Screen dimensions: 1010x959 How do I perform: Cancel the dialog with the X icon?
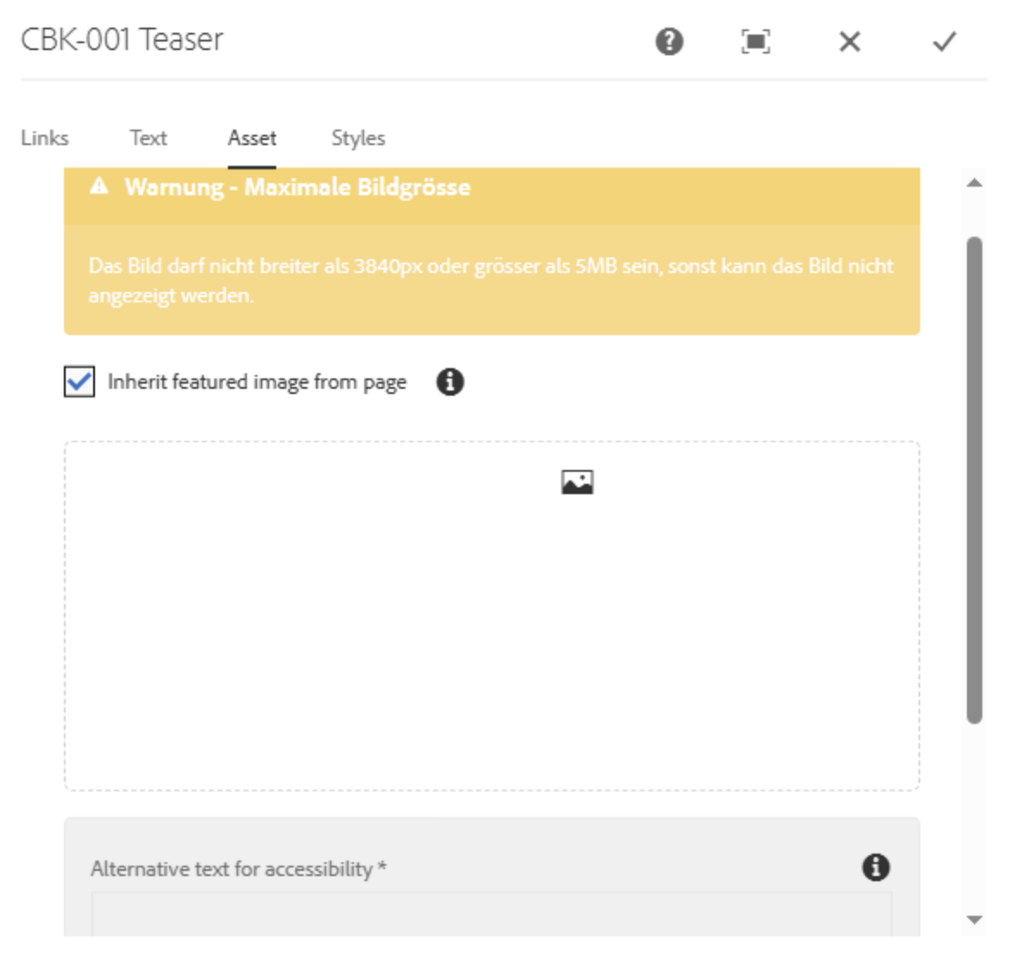tap(849, 41)
